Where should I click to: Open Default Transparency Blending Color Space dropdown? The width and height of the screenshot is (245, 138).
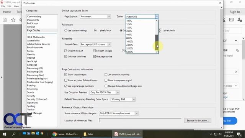tap(123, 99)
